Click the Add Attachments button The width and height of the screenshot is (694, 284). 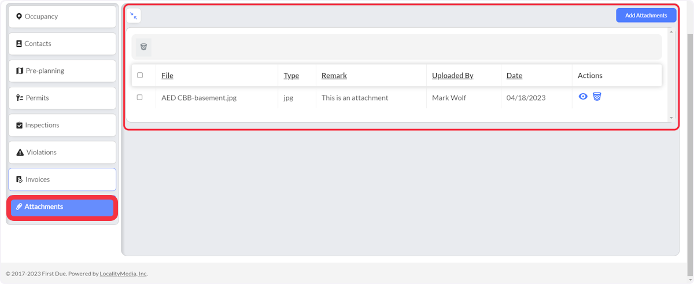click(x=646, y=16)
